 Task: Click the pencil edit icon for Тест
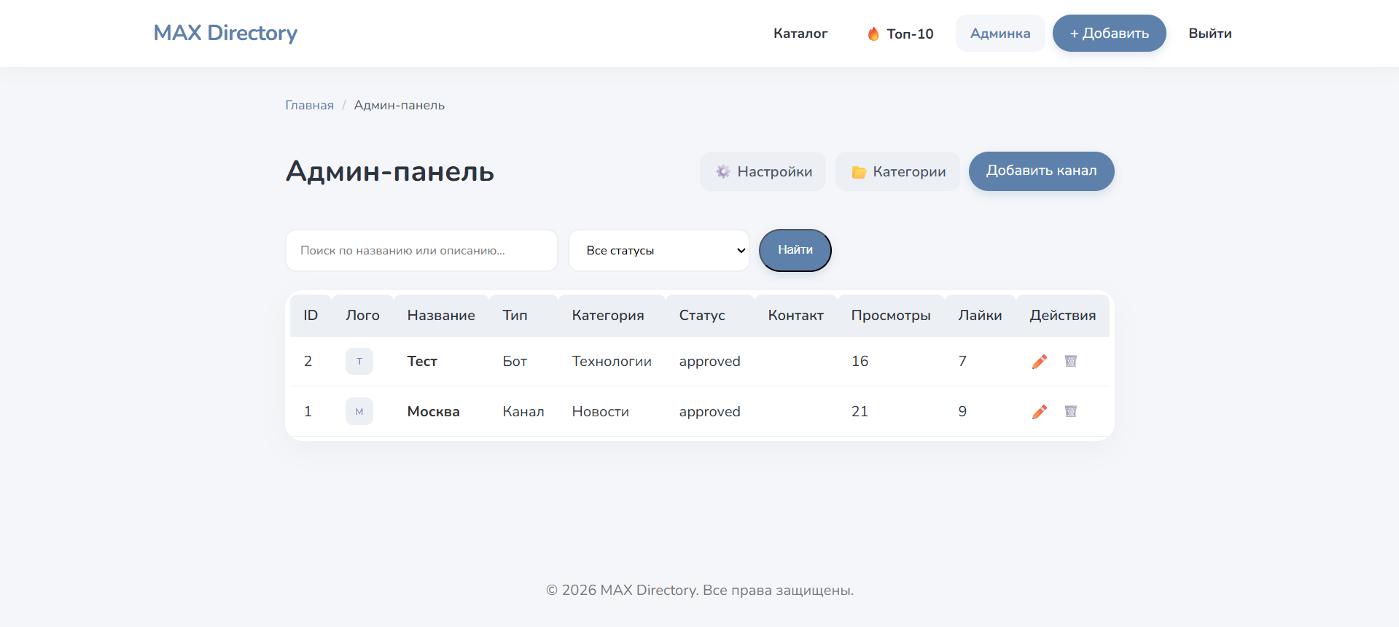(x=1039, y=362)
